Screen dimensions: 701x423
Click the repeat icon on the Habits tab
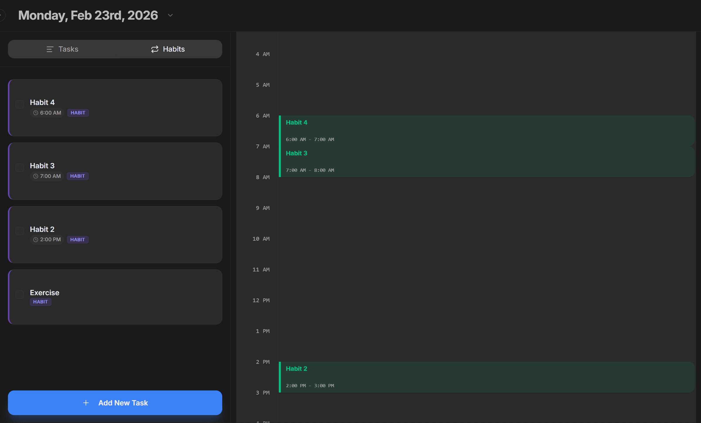click(155, 49)
